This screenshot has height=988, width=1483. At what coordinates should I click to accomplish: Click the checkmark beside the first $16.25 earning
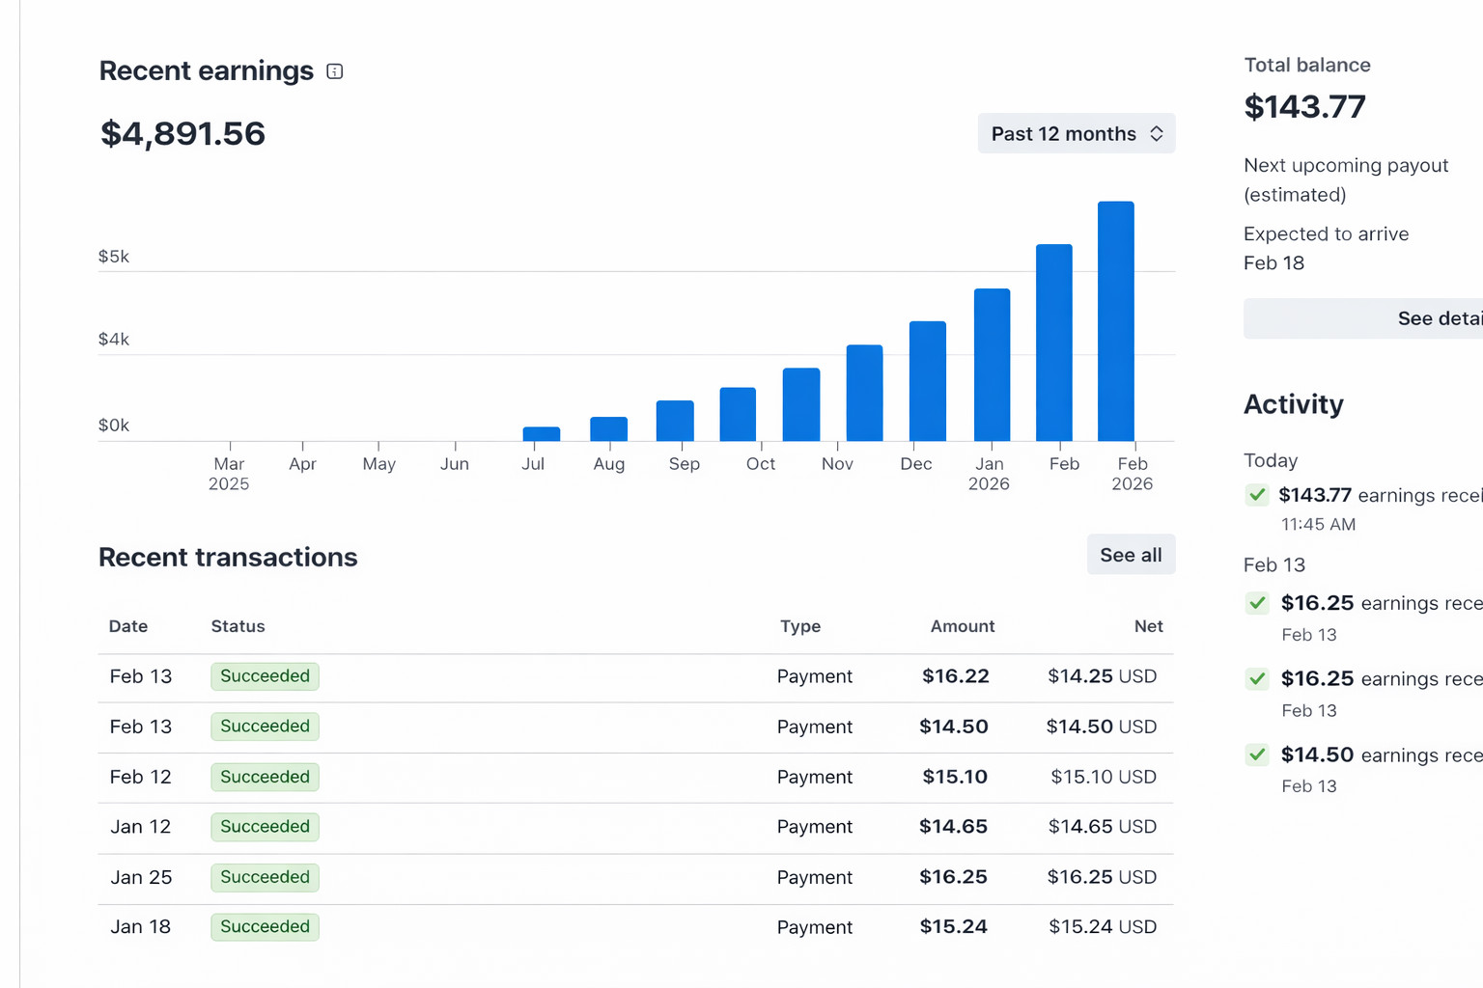point(1256,602)
